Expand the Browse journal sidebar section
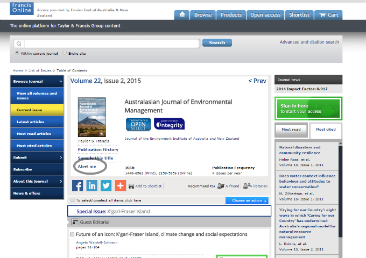The image size is (366, 258). pos(37,81)
